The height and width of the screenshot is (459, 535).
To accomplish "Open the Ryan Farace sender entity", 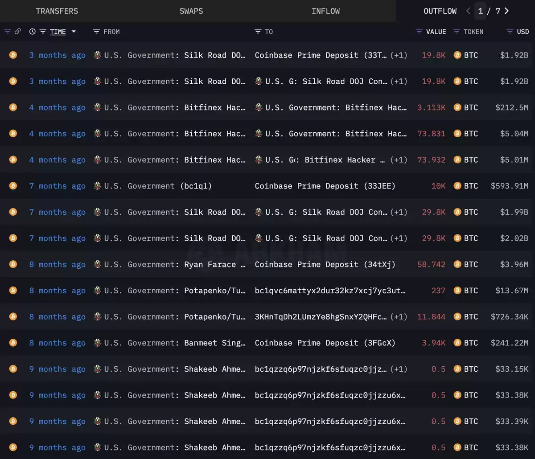I will (x=175, y=264).
